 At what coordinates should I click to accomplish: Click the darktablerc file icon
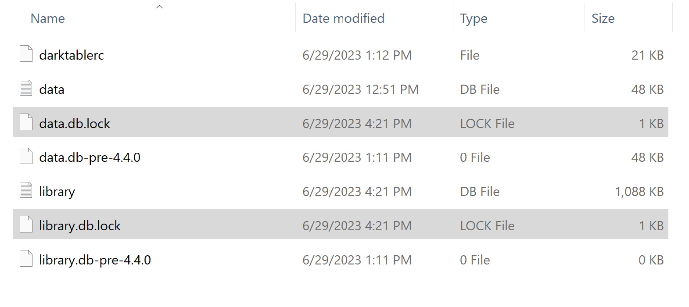point(25,54)
